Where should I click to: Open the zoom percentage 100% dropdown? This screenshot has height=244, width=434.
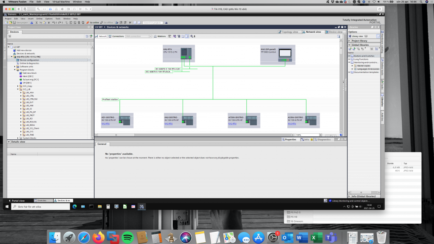coord(320,135)
